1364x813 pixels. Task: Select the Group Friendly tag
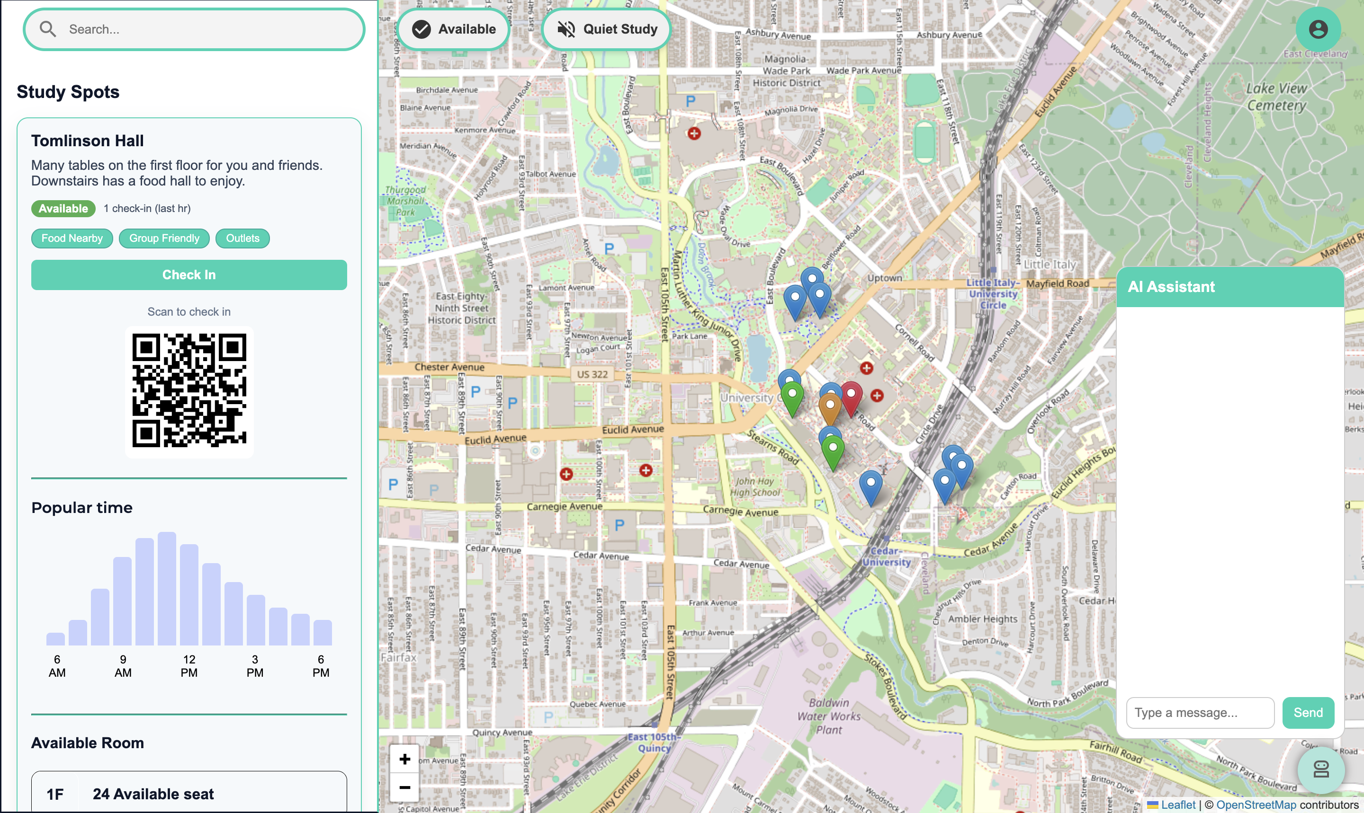[164, 239]
